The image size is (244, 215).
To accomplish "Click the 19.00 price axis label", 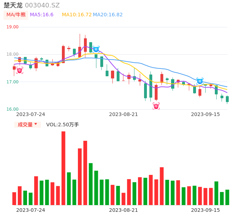I will click(x=13, y=27).
